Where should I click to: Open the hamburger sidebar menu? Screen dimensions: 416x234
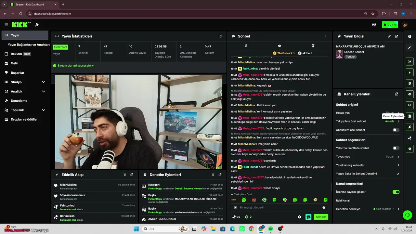click(6, 25)
